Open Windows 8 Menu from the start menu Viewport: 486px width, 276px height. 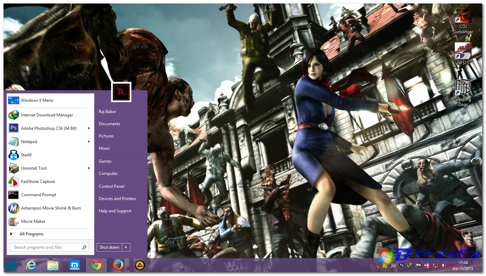click(x=50, y=100)
